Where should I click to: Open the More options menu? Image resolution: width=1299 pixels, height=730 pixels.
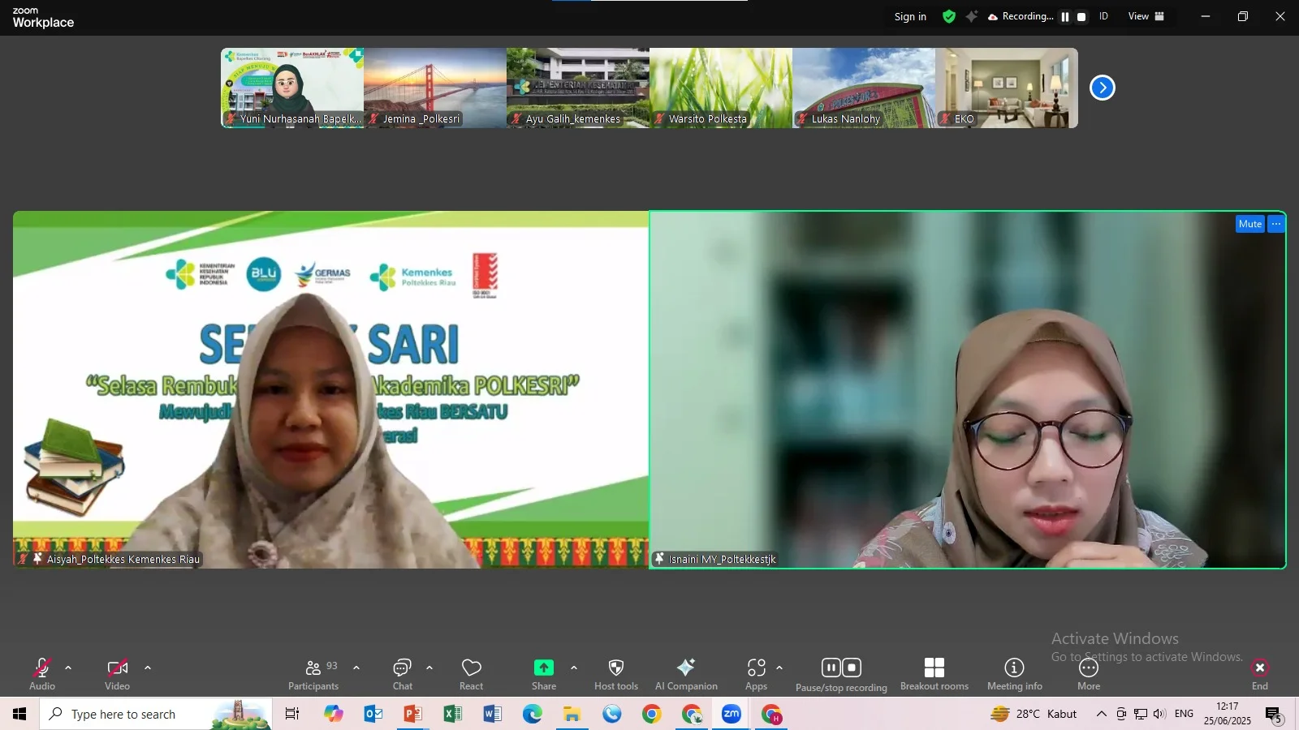1089,673
